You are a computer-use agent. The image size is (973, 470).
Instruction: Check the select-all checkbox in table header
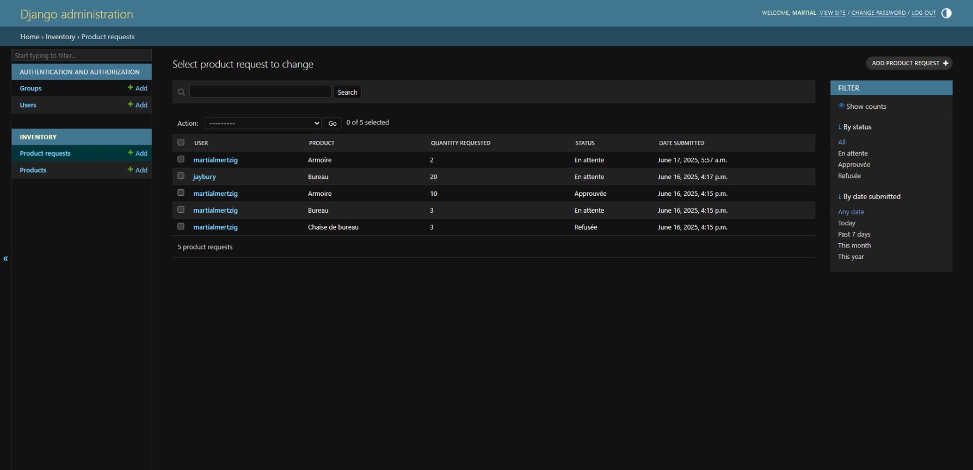click(181, 143)
